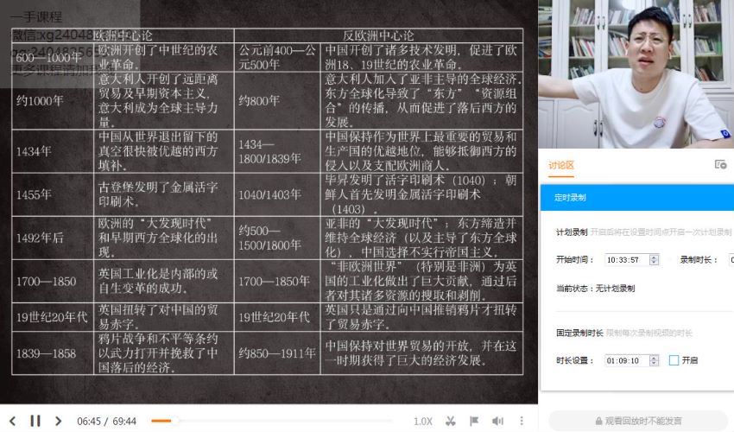Click the 开始时间 time input field
This screenshot has width=734, height=432.
(x=625, y=259)
